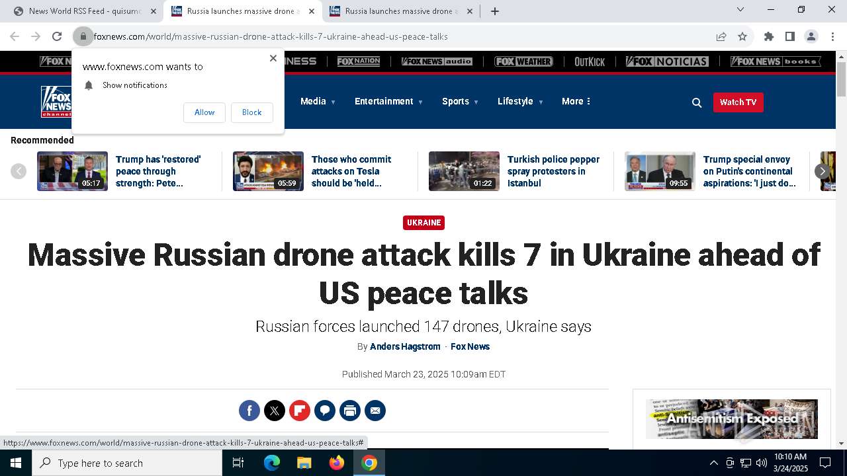Block foxnews.com notifications
The image size is (847, 476).
pos(251,112)
